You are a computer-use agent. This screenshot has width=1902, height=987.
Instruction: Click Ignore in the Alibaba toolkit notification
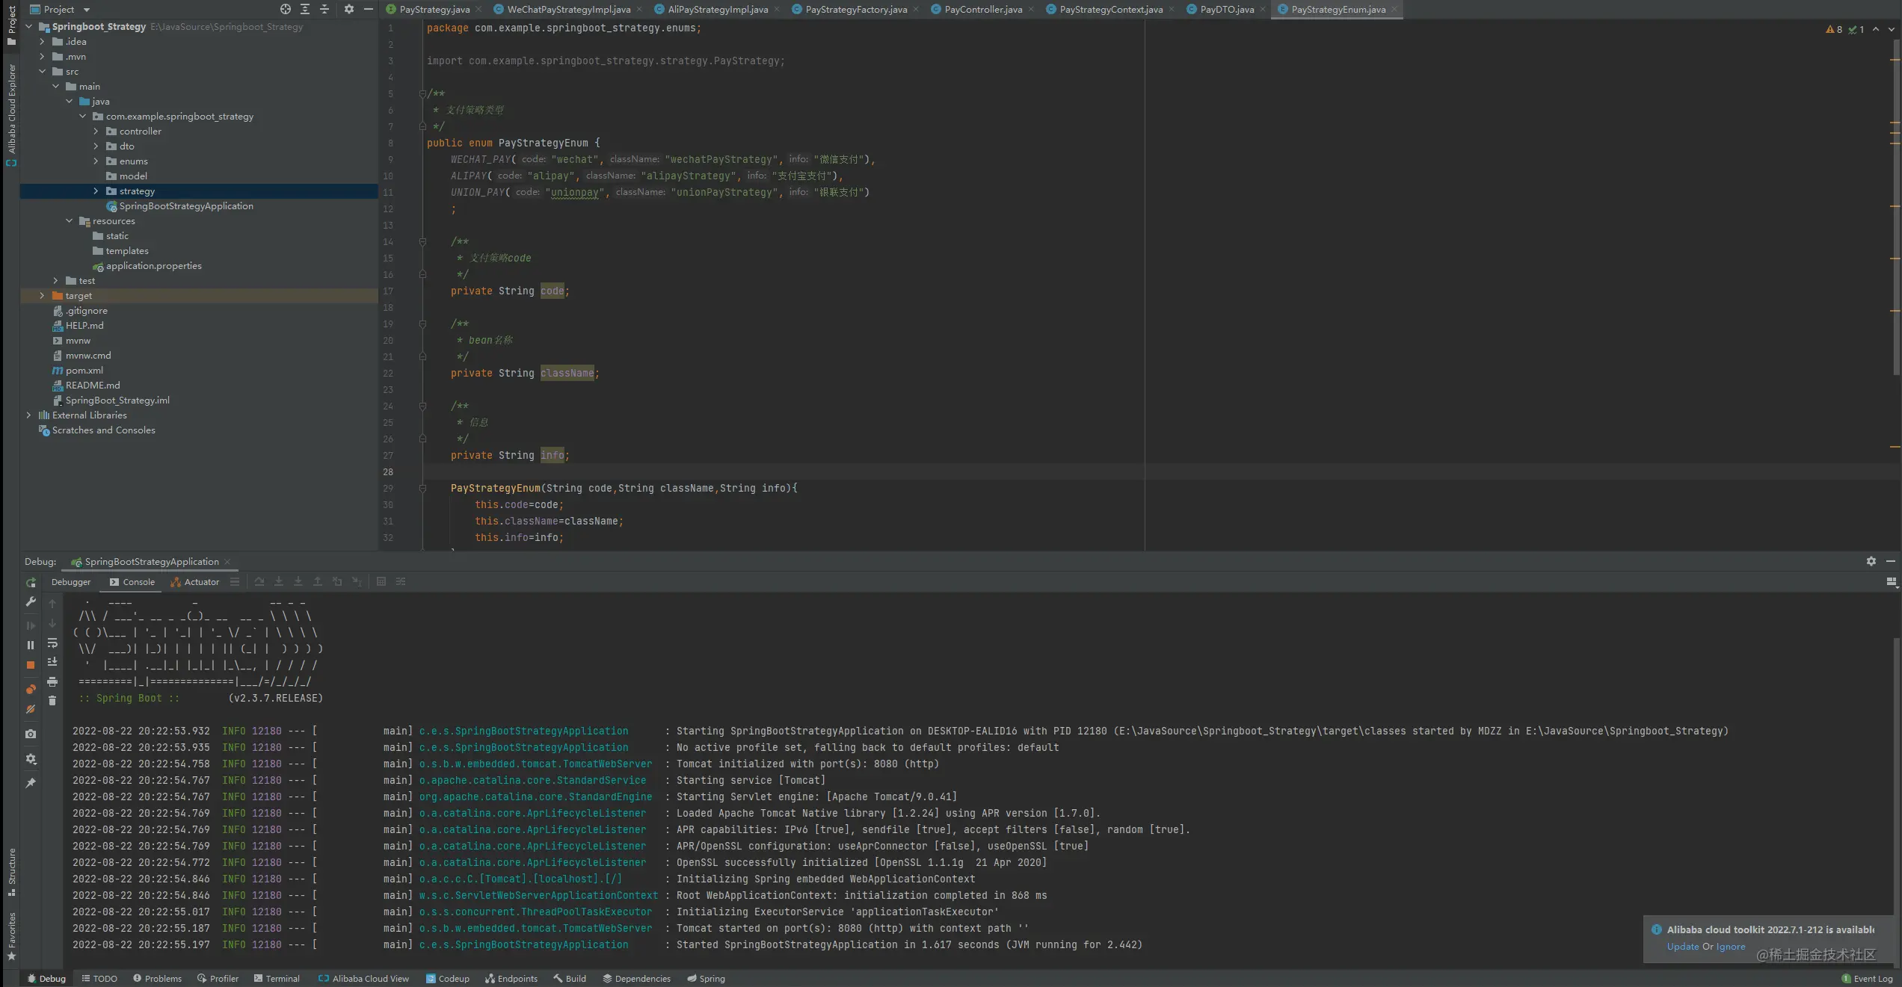1731,946
